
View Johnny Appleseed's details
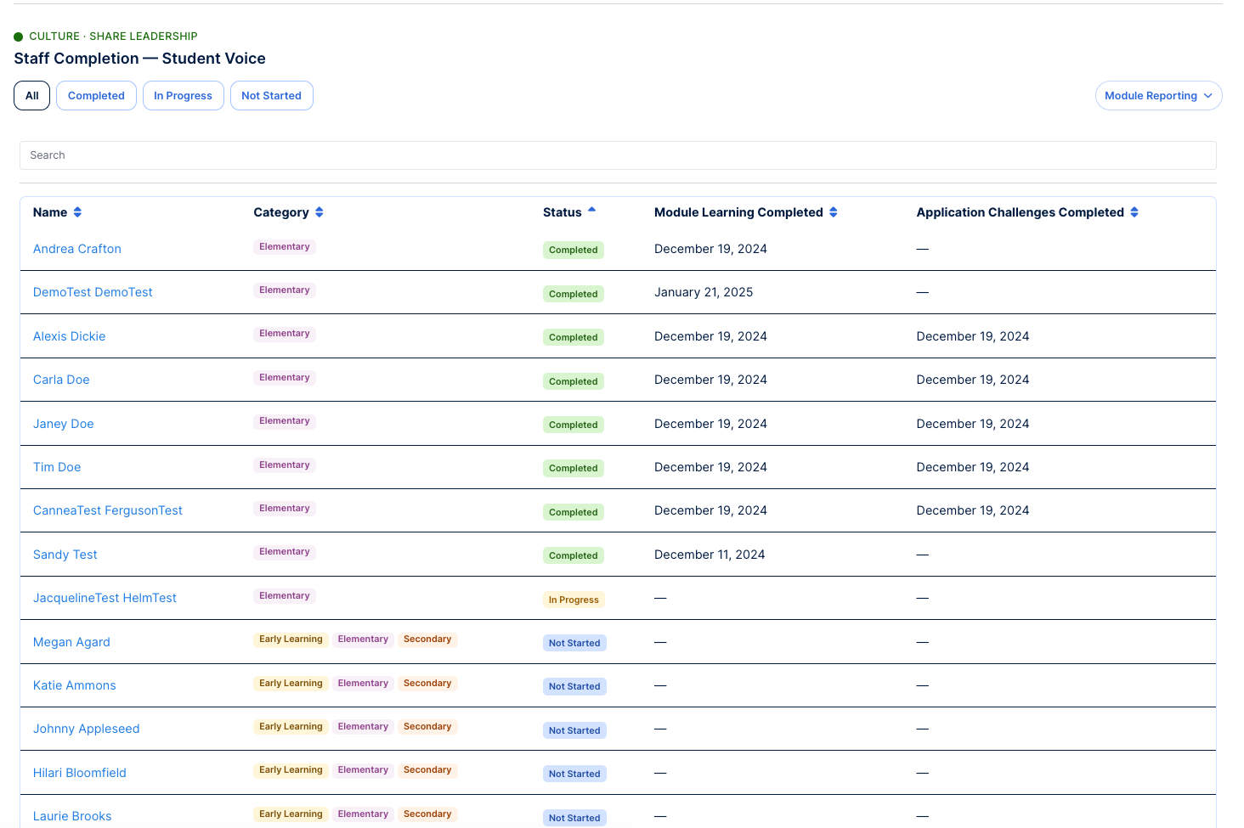coord(86,729)
